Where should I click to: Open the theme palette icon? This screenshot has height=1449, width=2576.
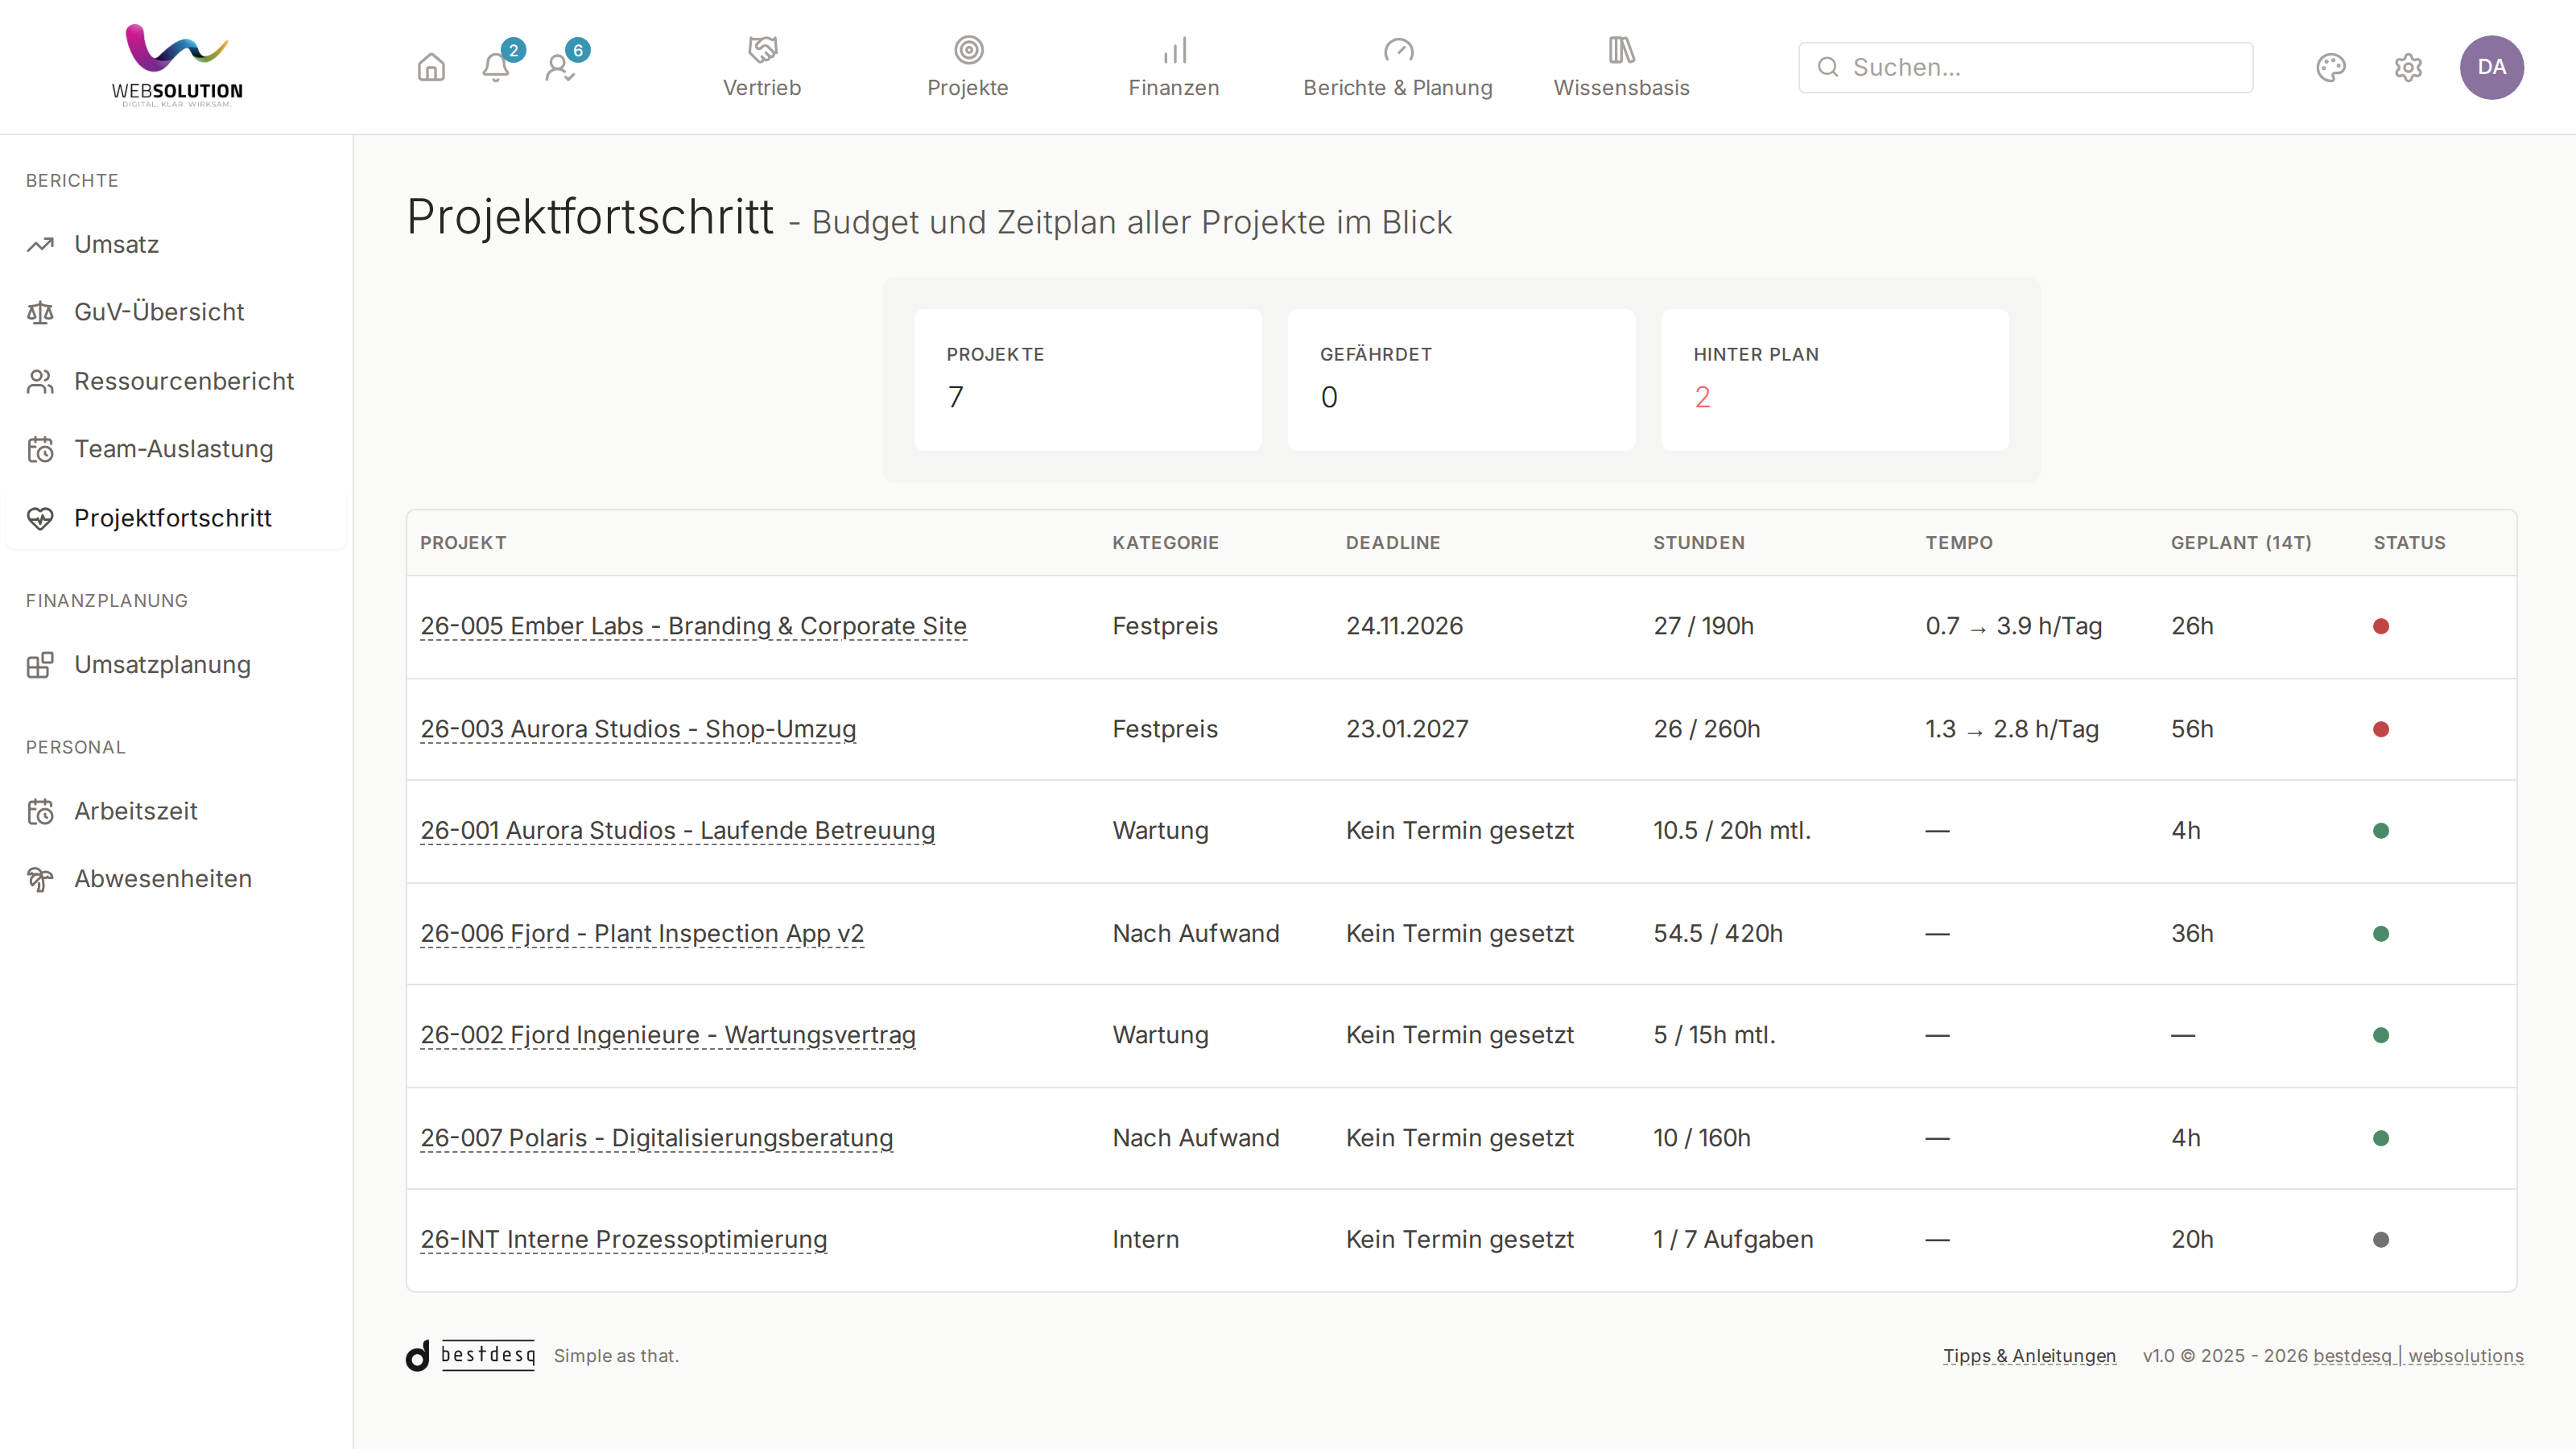coord(2331,67)
